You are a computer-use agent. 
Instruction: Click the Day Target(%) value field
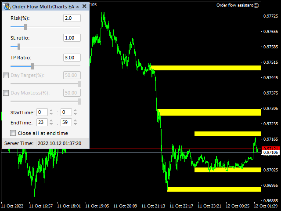[x=72, y=75]
